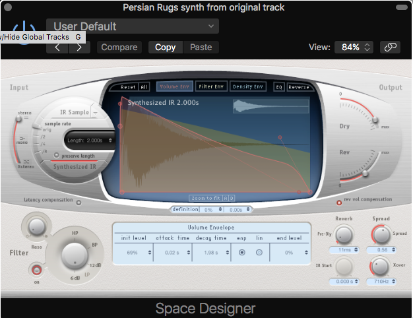Select the HP filter mode label
Viewport: 413px width, 318px height.
pos(75,233)
